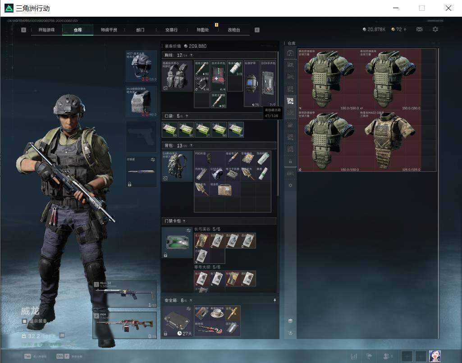Switch to the 改枪台 tab
Viewport: 462px width, 363px height.
[x=234, y=30]
